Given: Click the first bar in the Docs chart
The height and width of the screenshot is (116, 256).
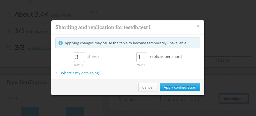Looking at the screenshot, I should pyautogui.click(x=30, y=111).
